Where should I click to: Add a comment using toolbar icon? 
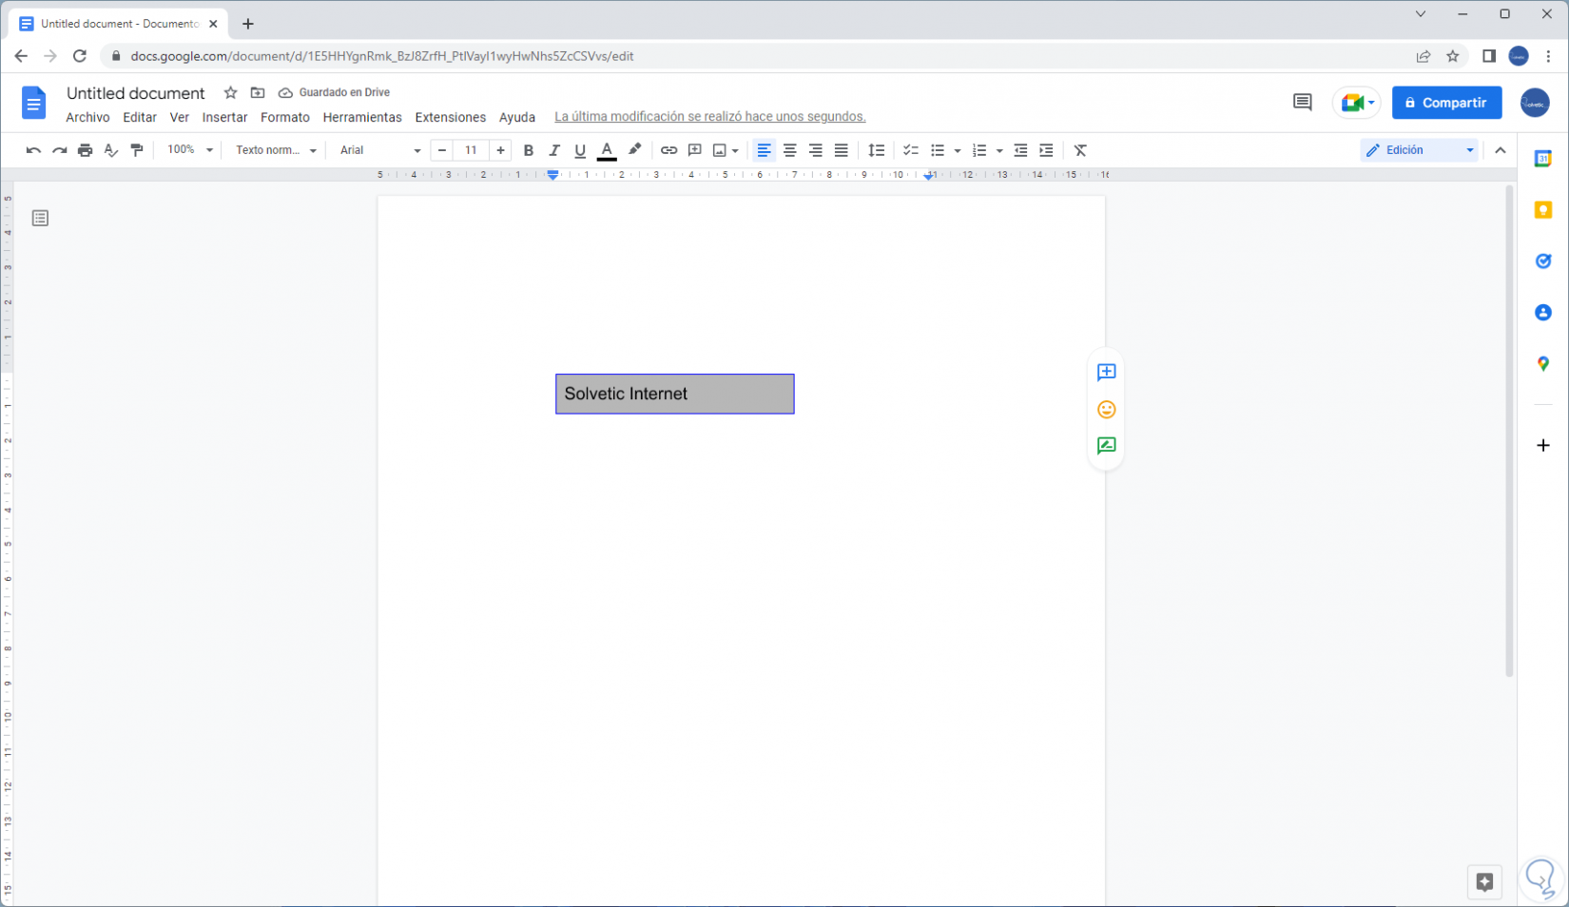click(695, 150)
